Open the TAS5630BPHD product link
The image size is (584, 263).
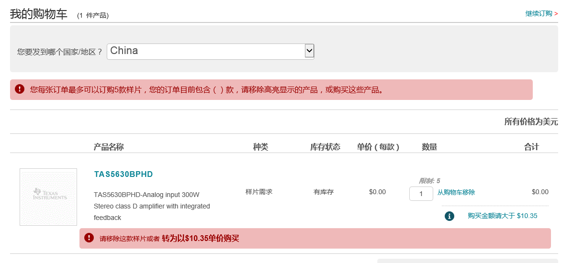point(124,174)
